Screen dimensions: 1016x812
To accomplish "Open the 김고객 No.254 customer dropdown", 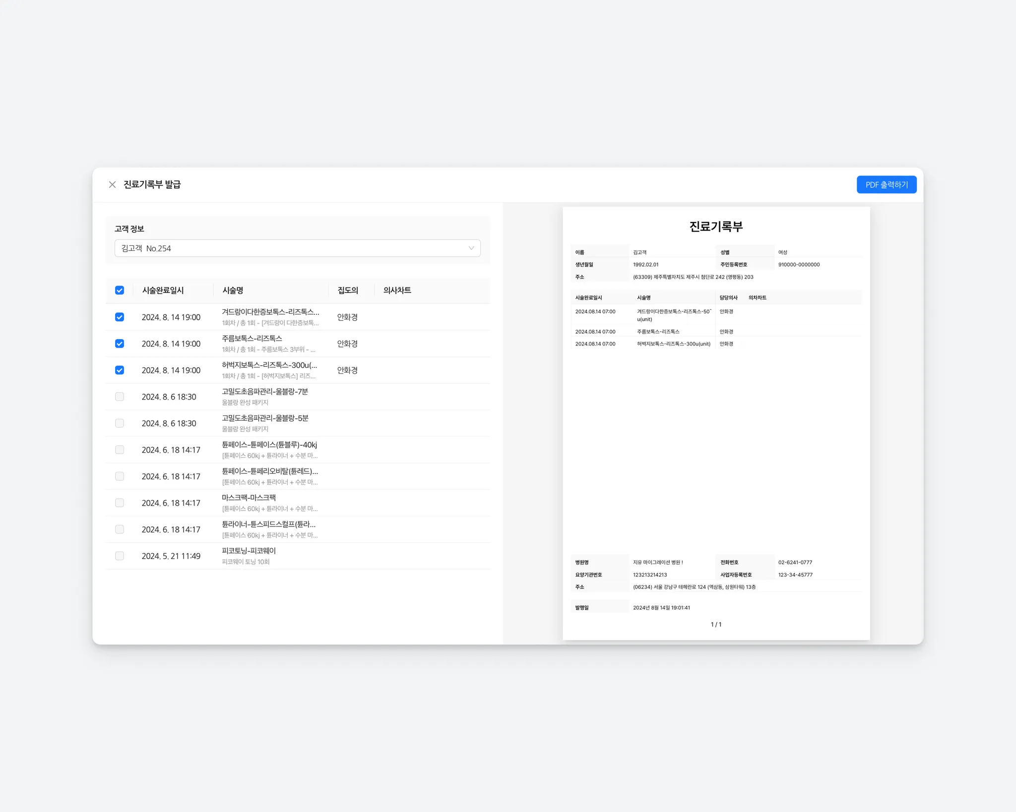I will coord(297,248).
